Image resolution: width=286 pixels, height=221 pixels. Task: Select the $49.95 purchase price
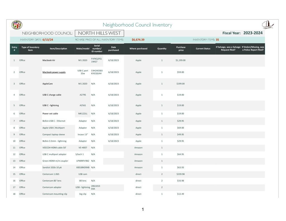[x=180, y=134]
